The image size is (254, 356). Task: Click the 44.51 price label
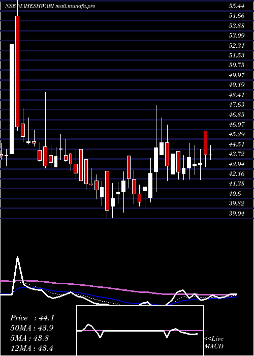237,144
